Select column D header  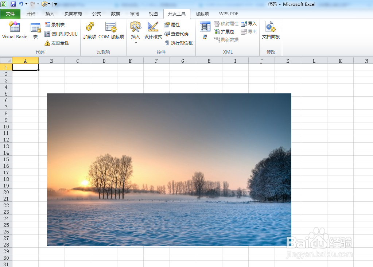point(104,61)
